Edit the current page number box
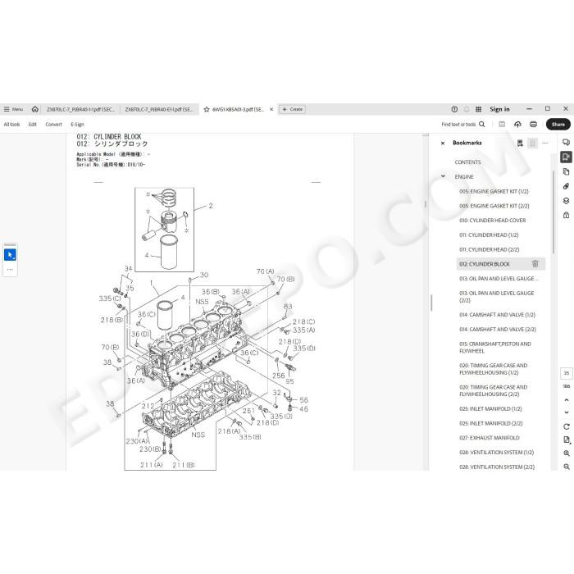574x574 pixels. coord(567,373)
